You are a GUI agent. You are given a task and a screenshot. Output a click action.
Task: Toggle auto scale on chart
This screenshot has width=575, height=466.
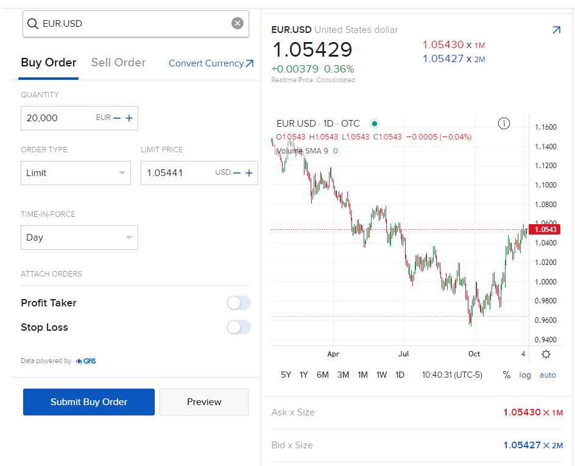(x=548, y=375)
